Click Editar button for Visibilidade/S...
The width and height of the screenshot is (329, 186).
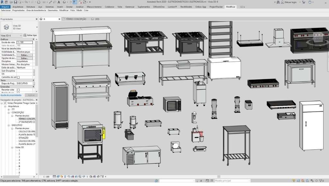[25, 55]
